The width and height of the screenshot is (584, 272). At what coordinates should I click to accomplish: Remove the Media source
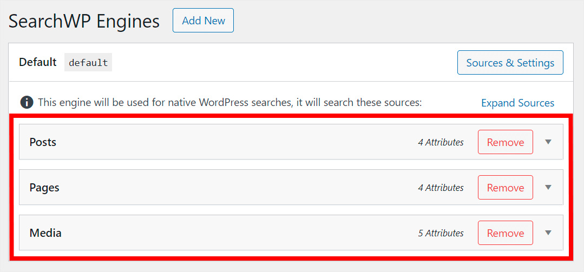[506, 233]
